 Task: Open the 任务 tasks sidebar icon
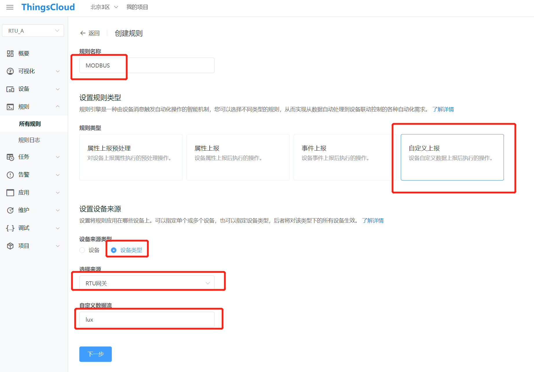pos(10,157)
